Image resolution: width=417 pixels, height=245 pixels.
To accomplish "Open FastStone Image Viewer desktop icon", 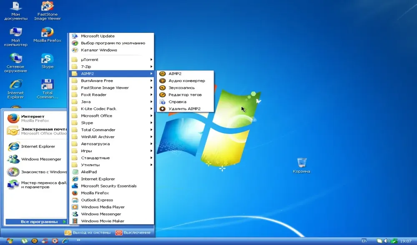I will click(x=48, y=11).
